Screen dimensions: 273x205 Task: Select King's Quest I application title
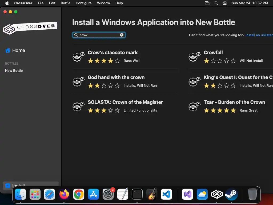(x=238, y=77)
